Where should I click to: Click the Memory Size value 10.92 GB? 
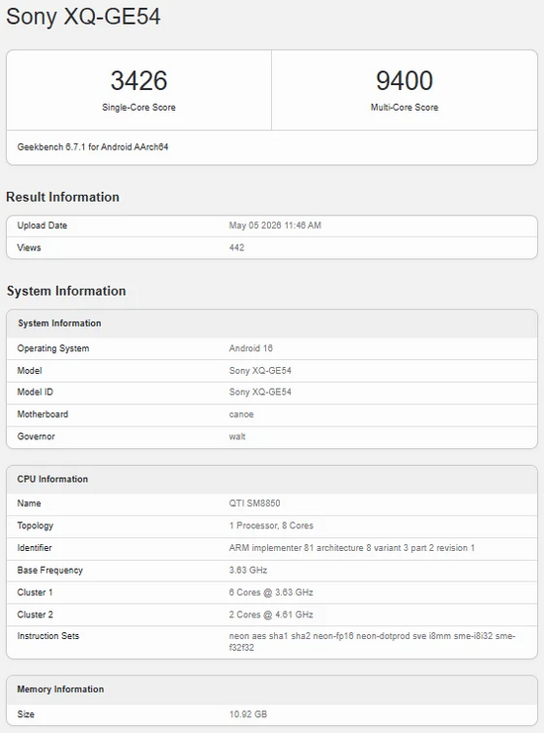[x=247, y=714]
